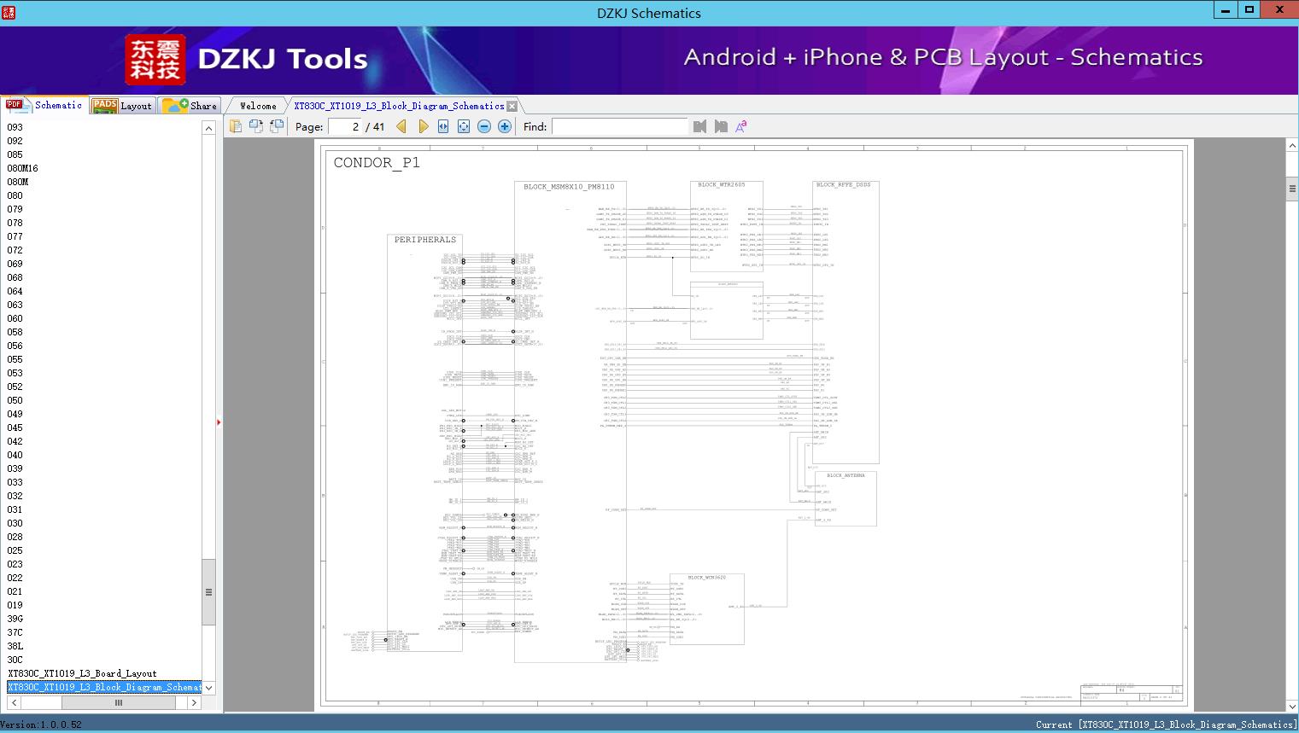The image size is (1299, 733).
Task: Select XT830C_XT1019_L3_Board_Layout in the list
Action: point(82,673)
